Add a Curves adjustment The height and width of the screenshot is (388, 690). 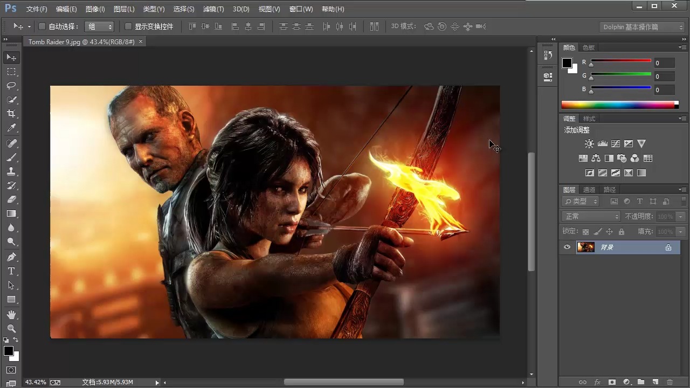point(616,144)
